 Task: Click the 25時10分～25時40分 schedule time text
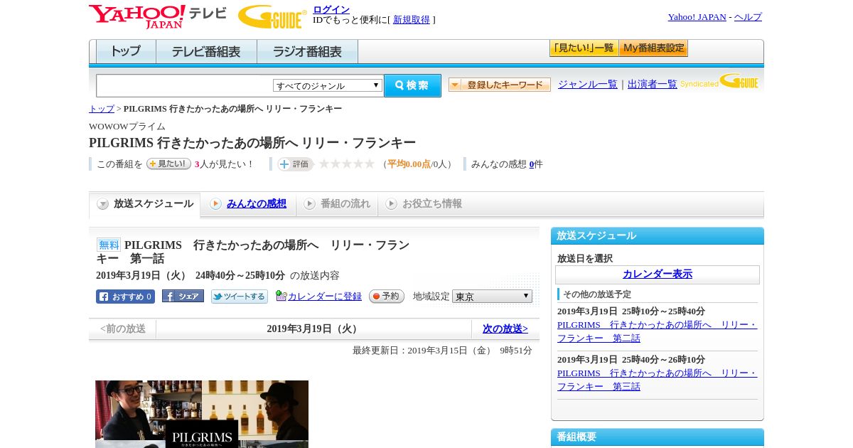pos(663,311)
